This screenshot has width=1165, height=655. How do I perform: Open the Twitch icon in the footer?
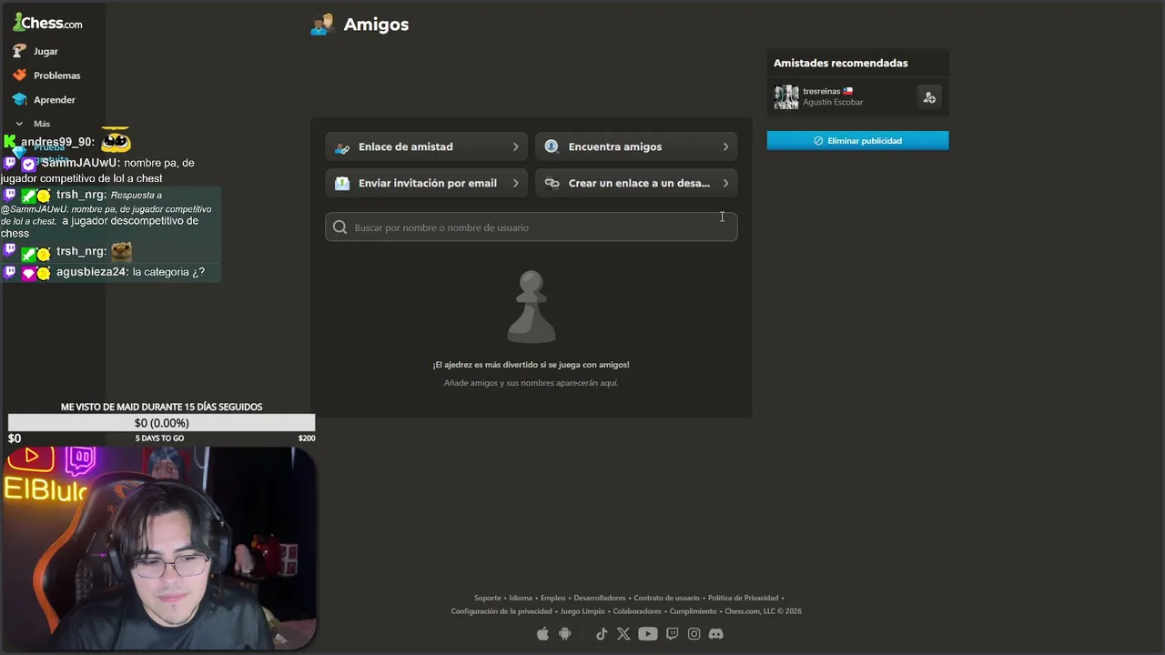click(673, 634)
